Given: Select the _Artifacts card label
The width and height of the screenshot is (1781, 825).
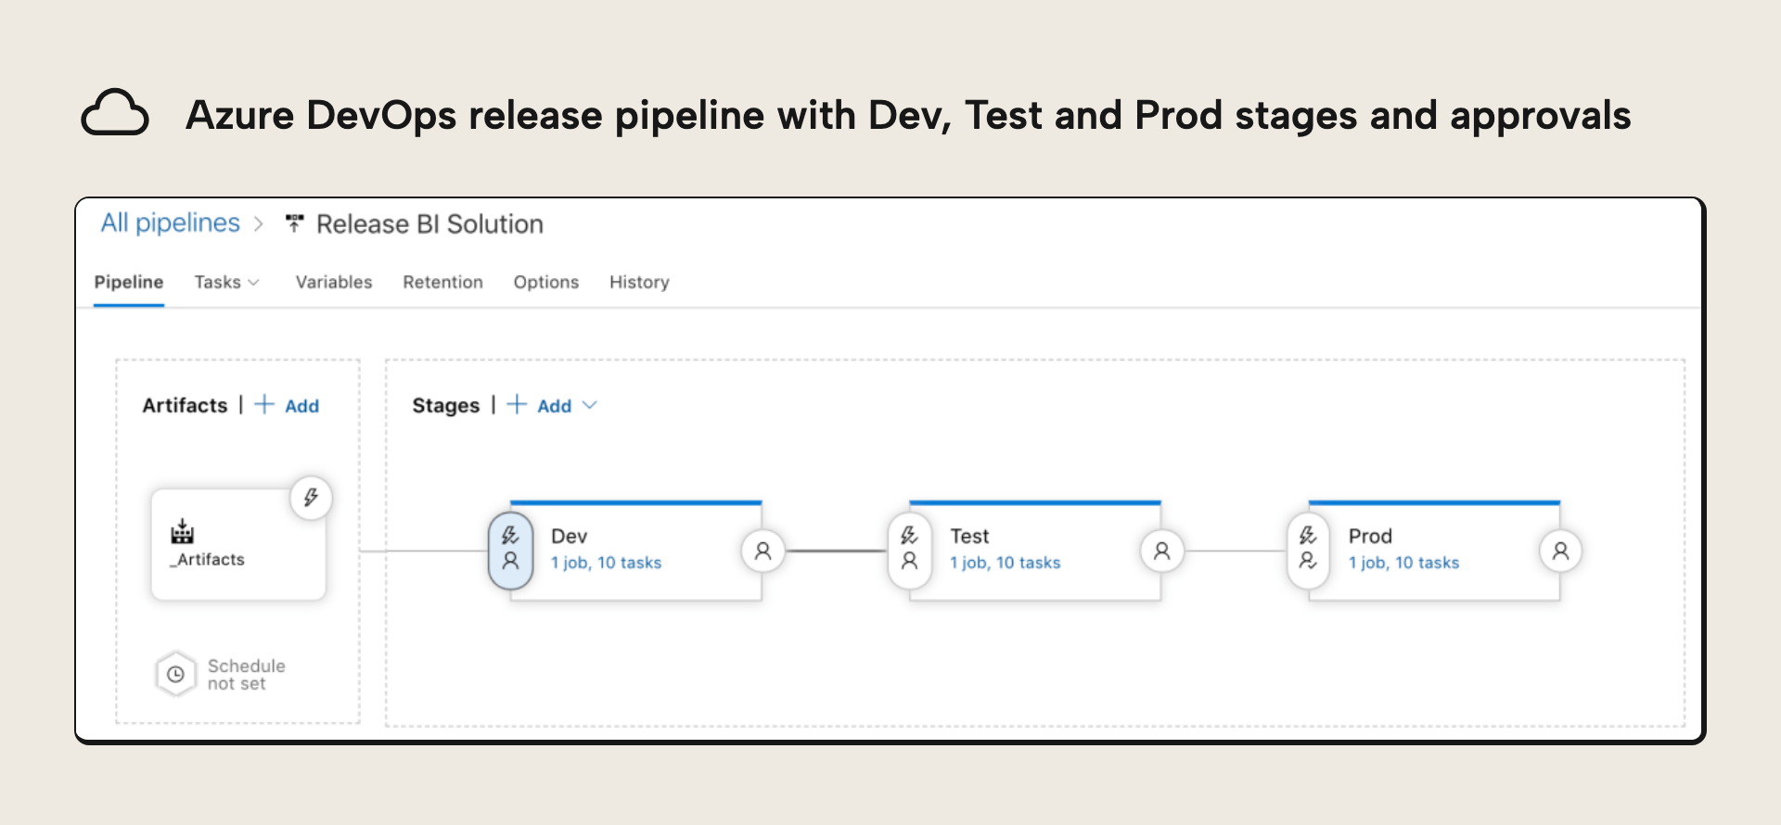Looking at the screenshot, I should point(208,559).
